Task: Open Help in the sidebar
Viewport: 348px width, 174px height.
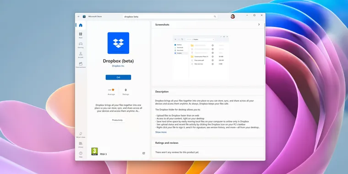Action: tap(81, 154)
